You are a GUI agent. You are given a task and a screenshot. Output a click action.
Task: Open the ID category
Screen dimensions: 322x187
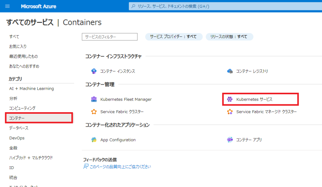12,168
